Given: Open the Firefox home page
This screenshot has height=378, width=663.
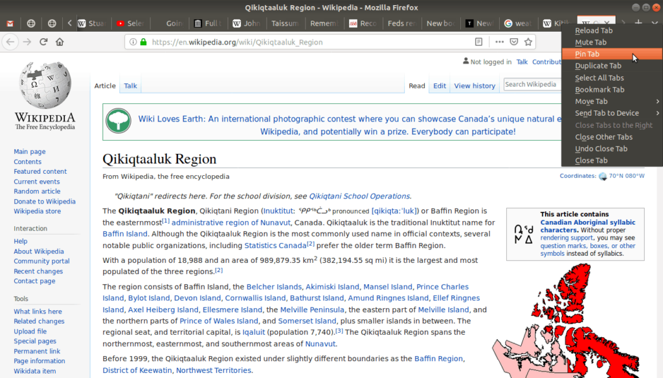Looking at the screenshot, I should coord(60,42).
